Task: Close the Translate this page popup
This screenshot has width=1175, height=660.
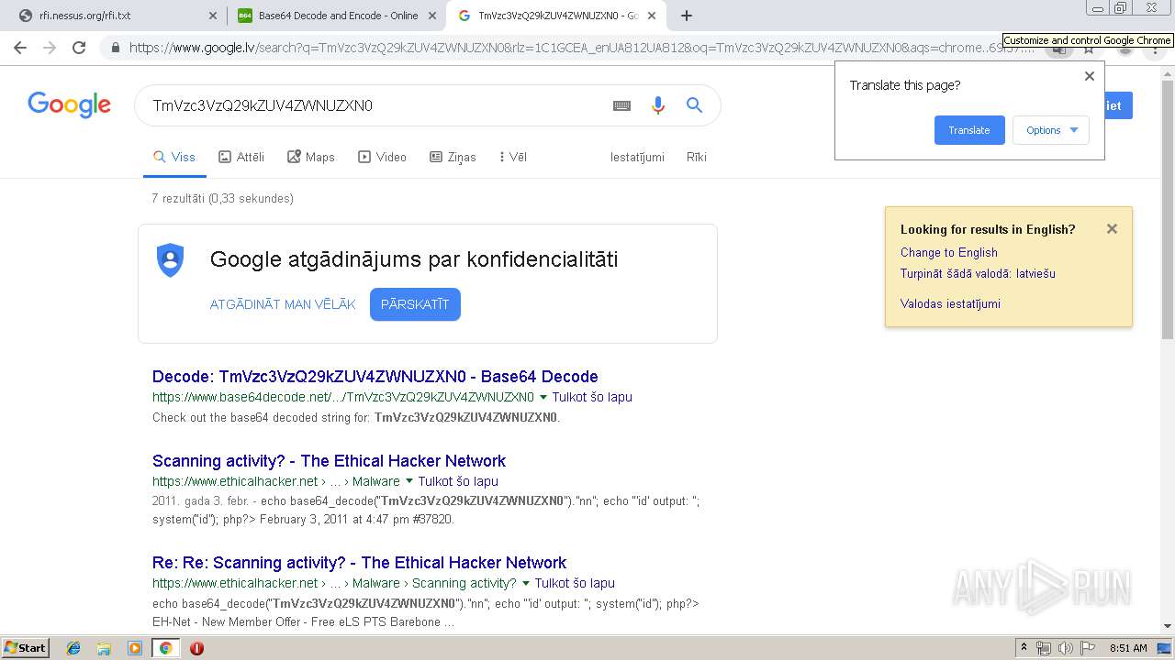Action: coord(1090,76)
